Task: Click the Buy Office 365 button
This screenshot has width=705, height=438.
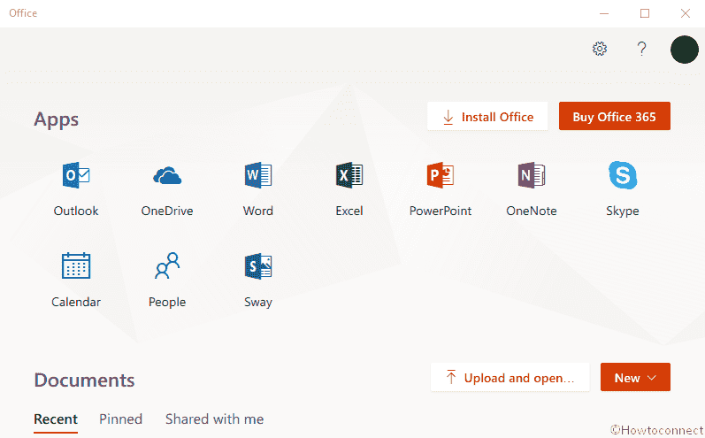Action: tap(615, 116)
